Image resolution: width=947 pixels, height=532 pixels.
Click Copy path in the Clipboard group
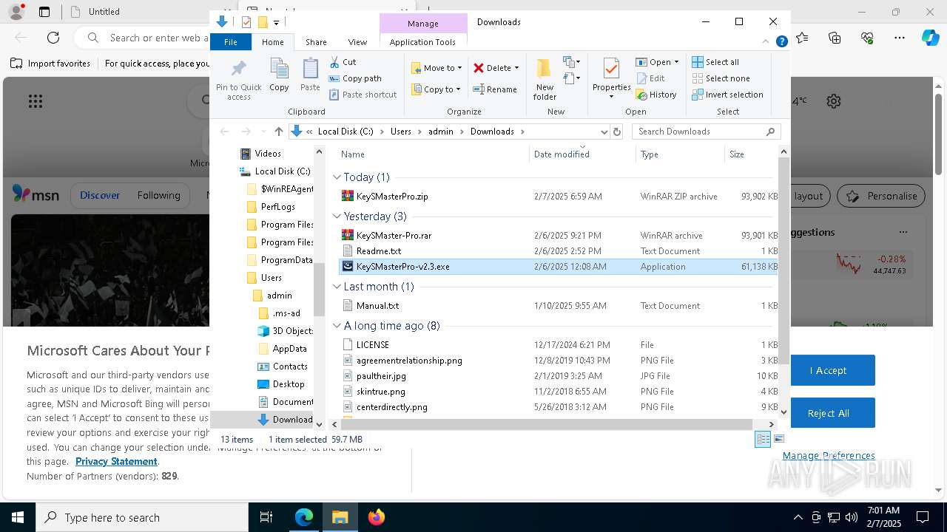(355, 78)
